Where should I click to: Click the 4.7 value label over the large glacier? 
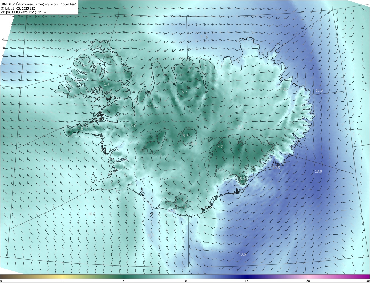tap(220, 147)
